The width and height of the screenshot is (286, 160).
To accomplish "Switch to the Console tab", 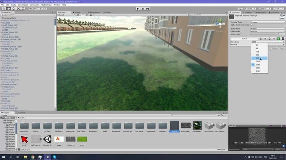I will (x=21, y=112).
